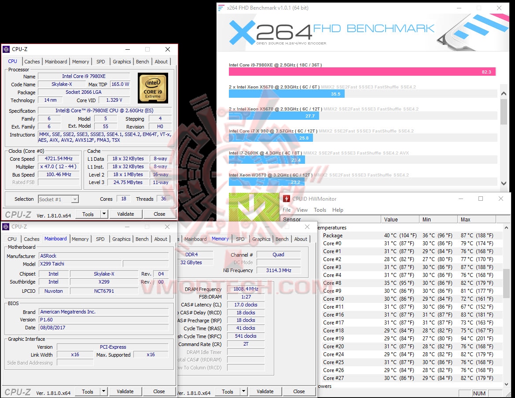Screen dimensions: 515x398
Task: Click the BIOS Version P1.60 field
Action: pyautogui.click(x=104, y=320)
